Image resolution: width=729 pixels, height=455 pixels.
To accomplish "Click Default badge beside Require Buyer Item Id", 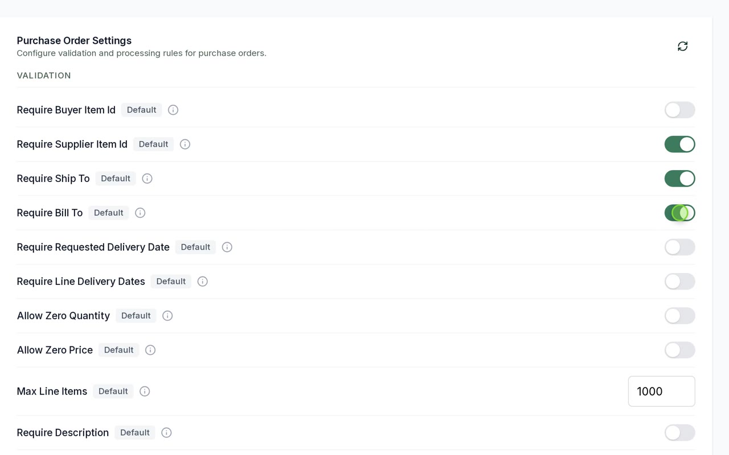I will coord(141,110).
